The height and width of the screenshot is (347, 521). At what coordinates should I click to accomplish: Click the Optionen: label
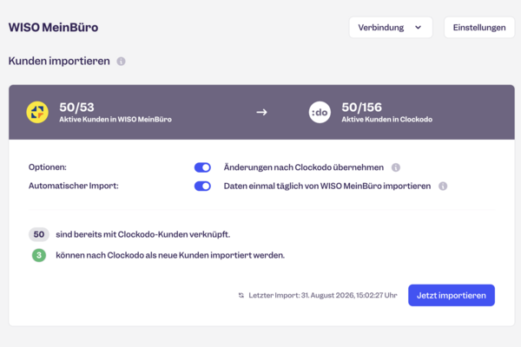[48, 167]
